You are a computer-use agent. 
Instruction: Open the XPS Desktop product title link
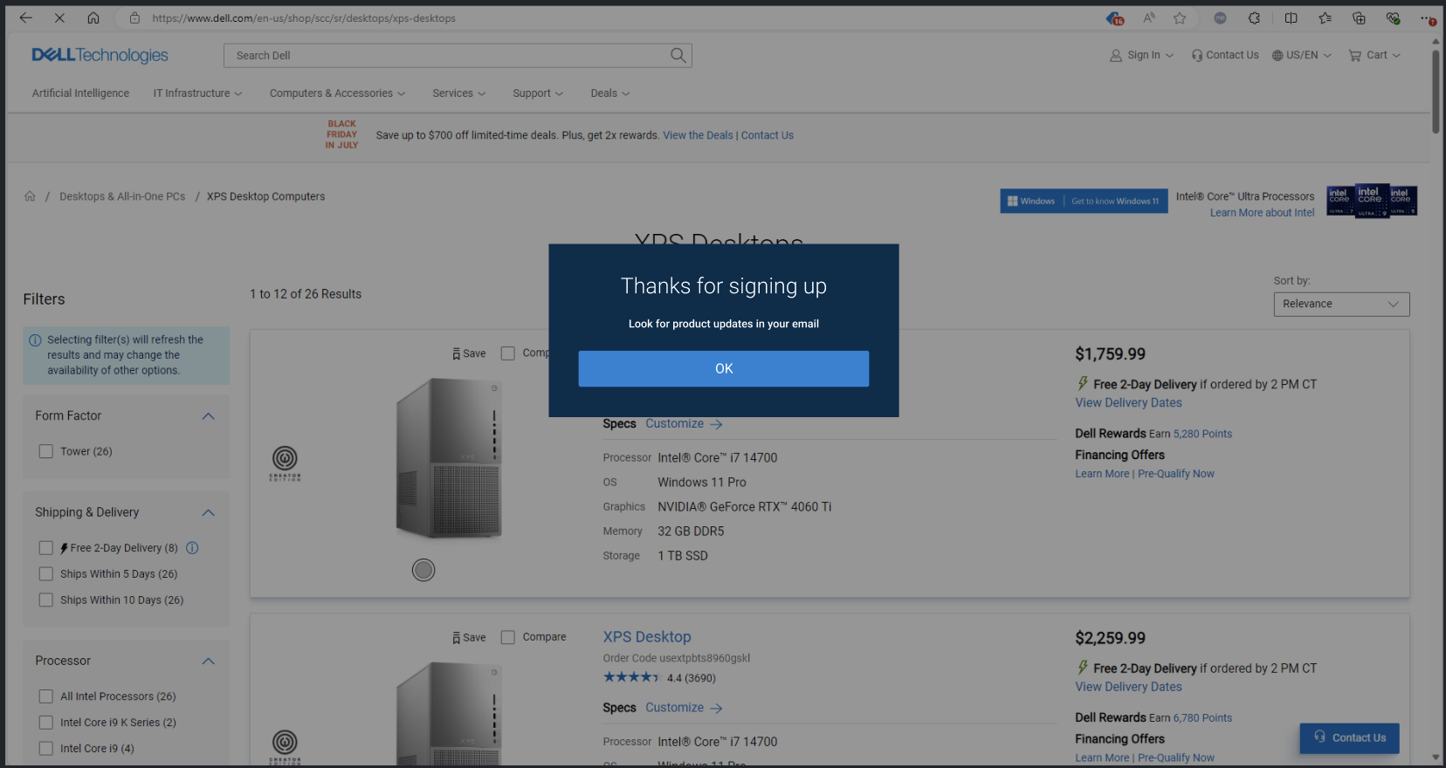(x=647, y=637)
